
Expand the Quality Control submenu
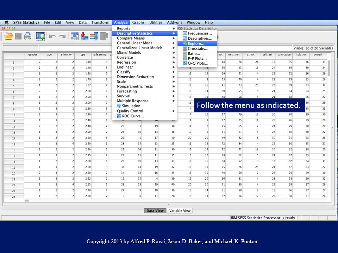(x=144, y=111)
